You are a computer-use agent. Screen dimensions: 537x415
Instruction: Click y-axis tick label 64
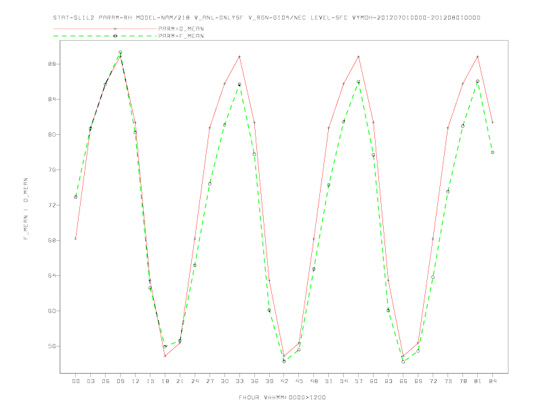[x=52, y=275]
